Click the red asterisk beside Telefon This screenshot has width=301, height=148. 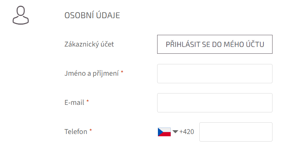(x=91, y=130)
